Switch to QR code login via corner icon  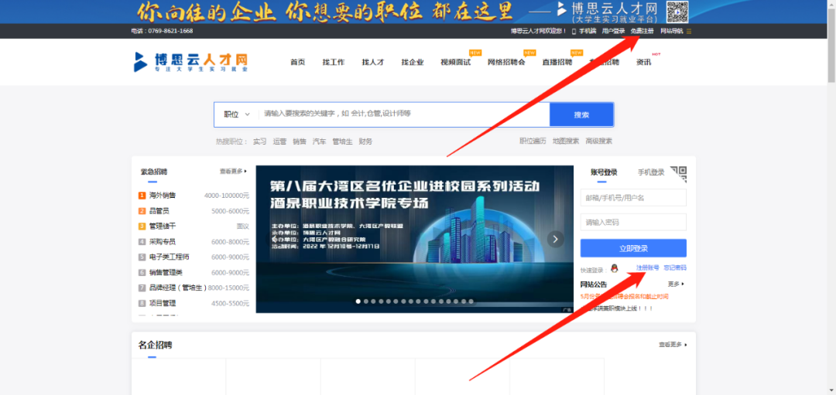click(679, 173)
